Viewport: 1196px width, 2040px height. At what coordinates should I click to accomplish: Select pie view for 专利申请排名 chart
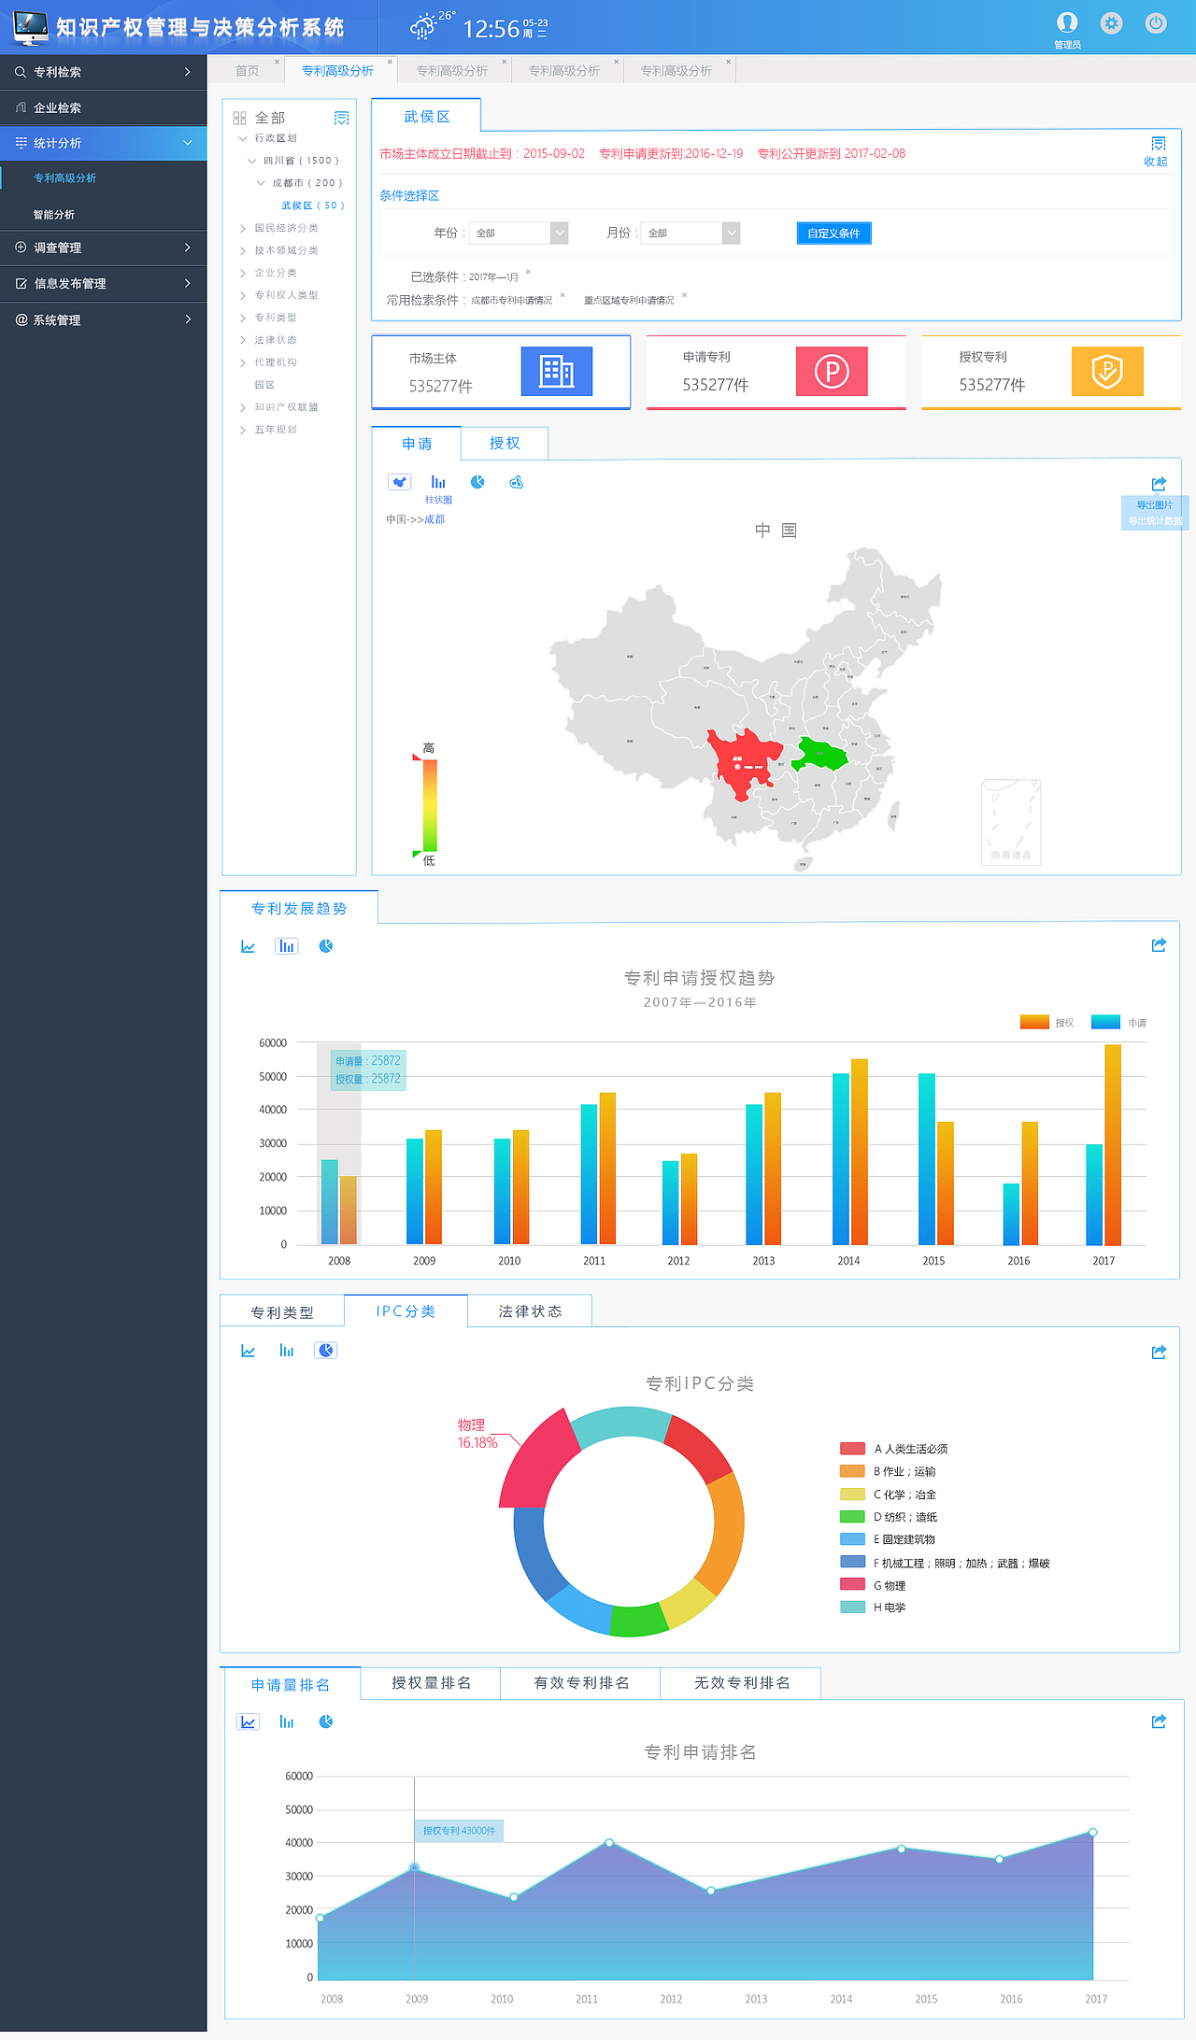326,1721
